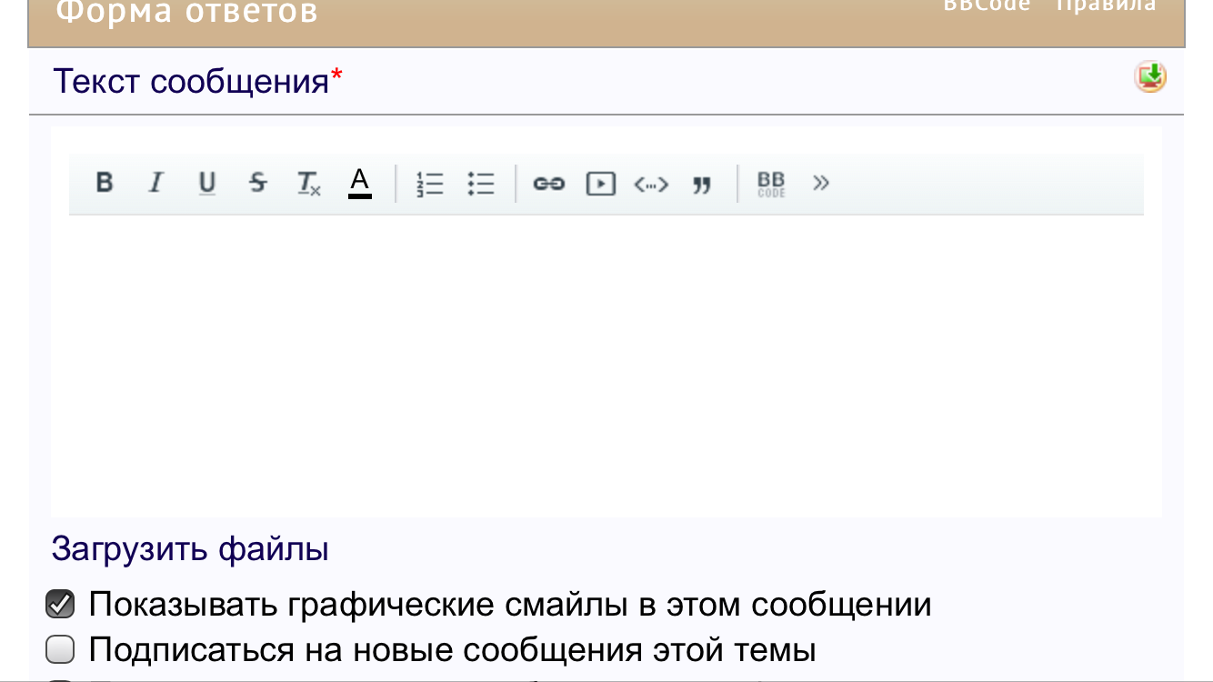The width and height of the screenshot is (1213, 682).
Task: Apply strikethrough formatting
Action: tap(258, 183)
